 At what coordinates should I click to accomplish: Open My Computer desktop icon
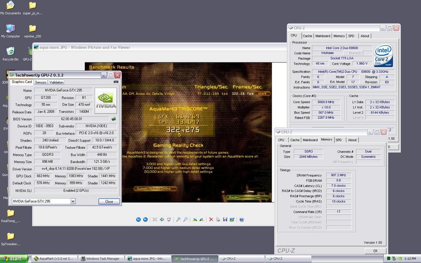click(x=10, y=30)
